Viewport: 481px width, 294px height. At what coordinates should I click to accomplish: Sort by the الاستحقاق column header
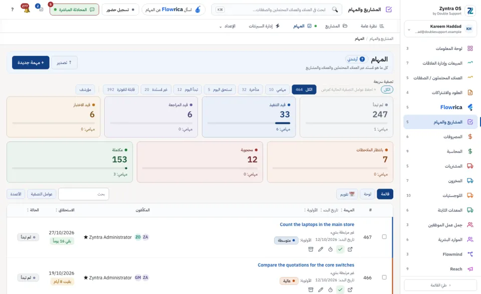(65, 210)
